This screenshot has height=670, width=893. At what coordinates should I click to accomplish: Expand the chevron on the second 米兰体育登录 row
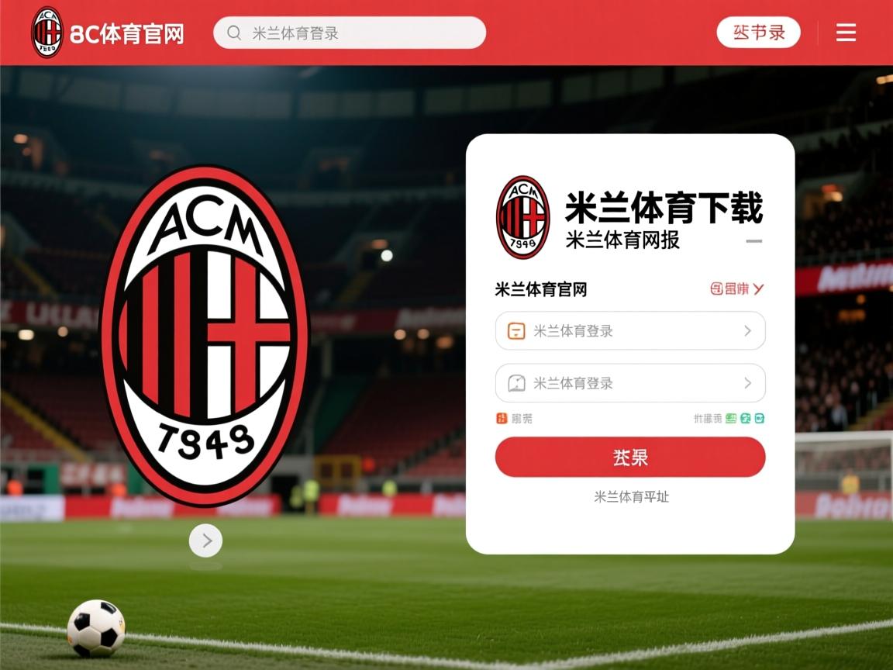tap(748, 383)
